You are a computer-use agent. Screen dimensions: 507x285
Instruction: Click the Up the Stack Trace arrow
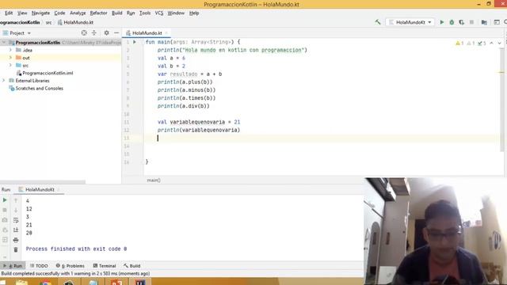click(16, 200)
